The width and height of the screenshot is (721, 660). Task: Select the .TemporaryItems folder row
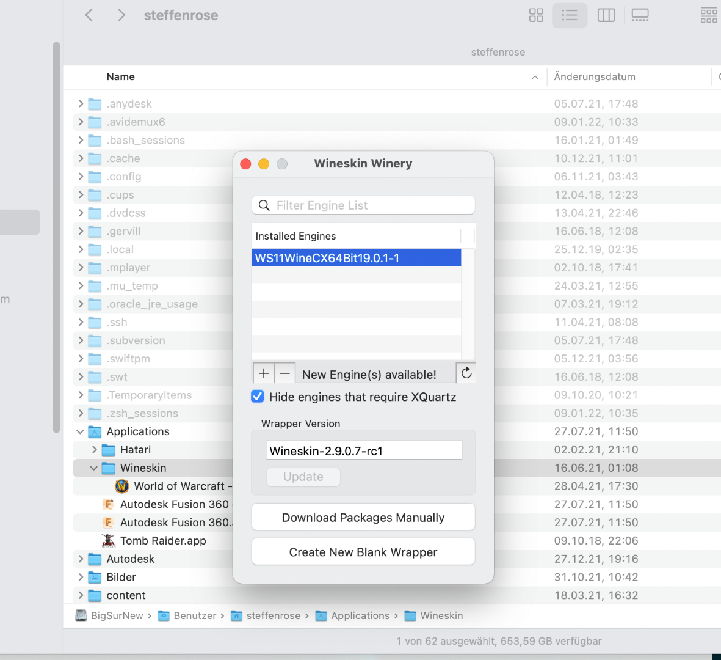click(396, 395)
